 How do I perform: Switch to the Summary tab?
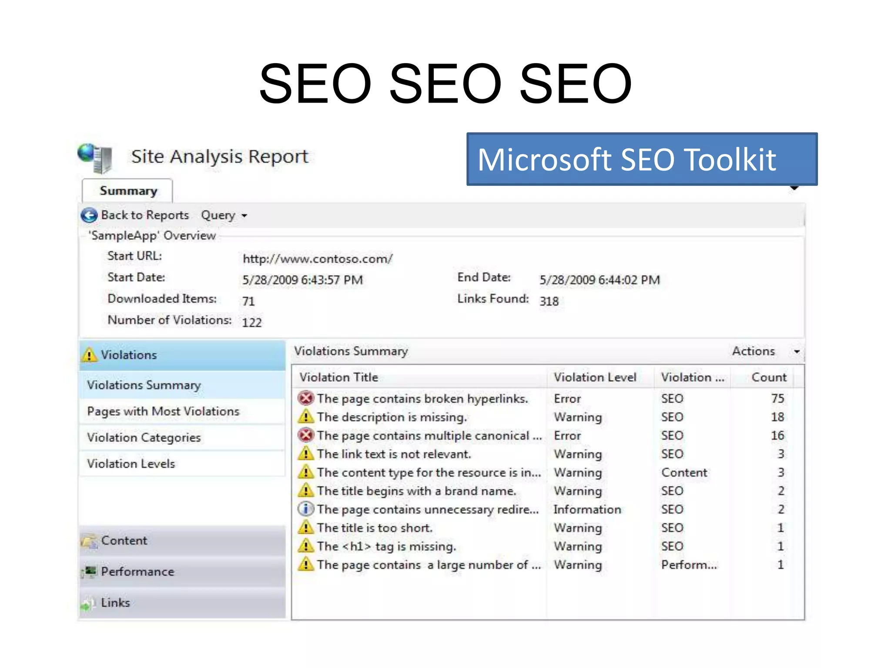click(128, 191)
